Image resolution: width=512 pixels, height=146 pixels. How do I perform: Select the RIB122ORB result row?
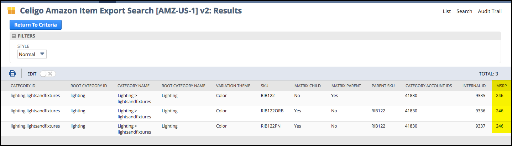coord(256,114)
